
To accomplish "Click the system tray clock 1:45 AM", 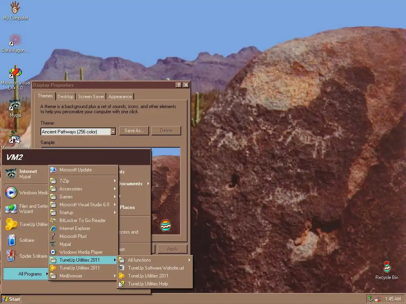I will (393, 299).
